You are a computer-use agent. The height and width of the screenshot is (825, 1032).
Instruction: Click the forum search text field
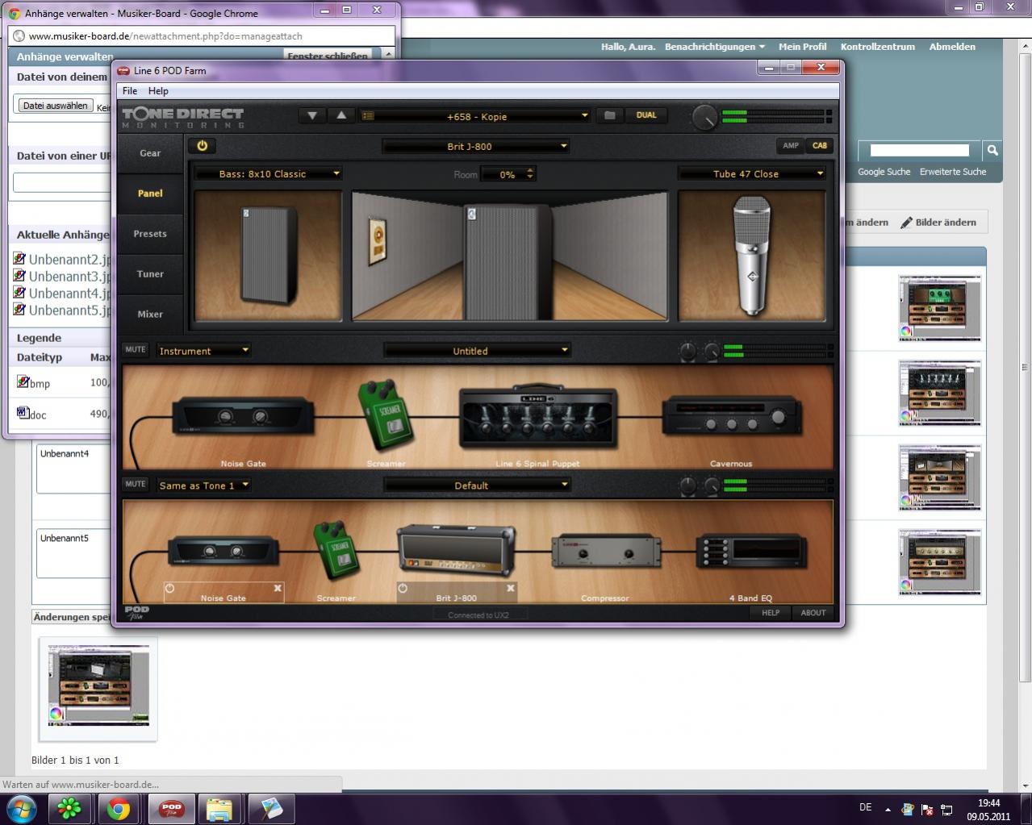[x=919, y=150]
